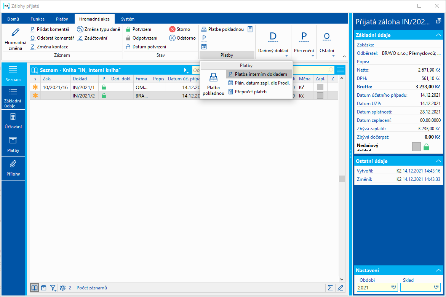Click green lock Potvrzení icon
This screenshot has width=446, height=297.
(x=128, y=29)
